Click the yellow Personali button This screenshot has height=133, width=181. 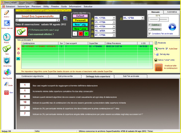pos(80,20)
